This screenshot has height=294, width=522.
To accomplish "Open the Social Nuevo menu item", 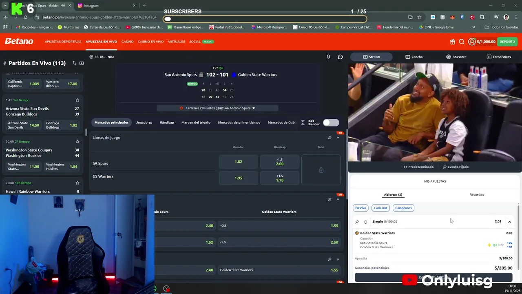I will tap(201, 42).
